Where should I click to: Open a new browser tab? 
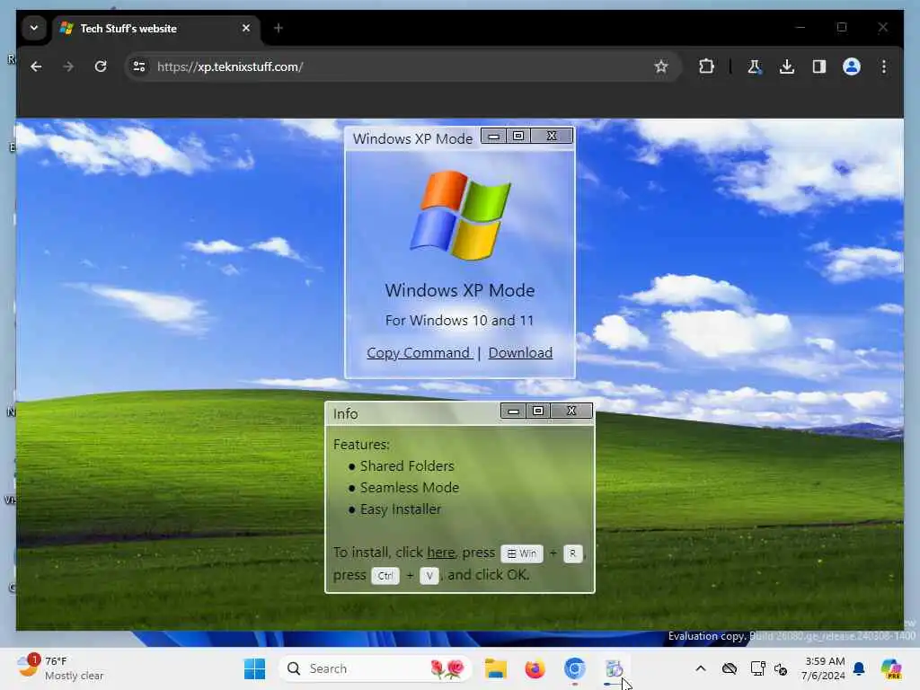[x=279, y=28]
